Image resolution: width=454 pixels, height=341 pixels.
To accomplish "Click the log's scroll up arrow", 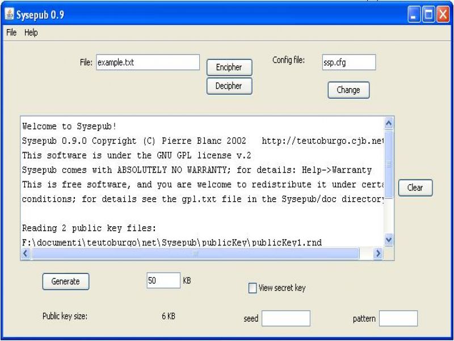I will click(x=389, y=124).
